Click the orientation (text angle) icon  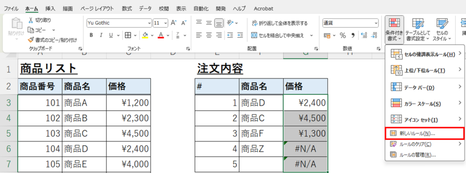[x=230, y=23]
